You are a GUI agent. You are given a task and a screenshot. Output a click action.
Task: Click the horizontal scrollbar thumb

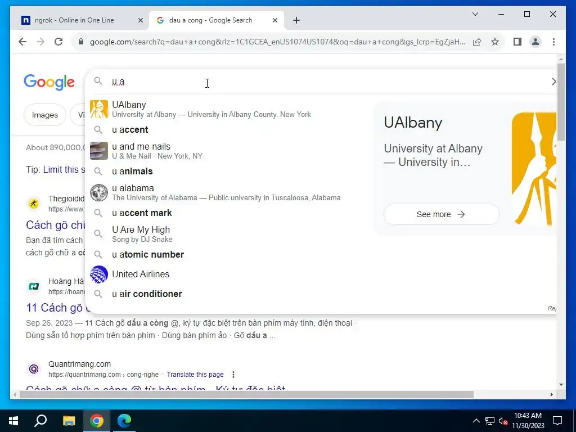[x=246, y=394]
